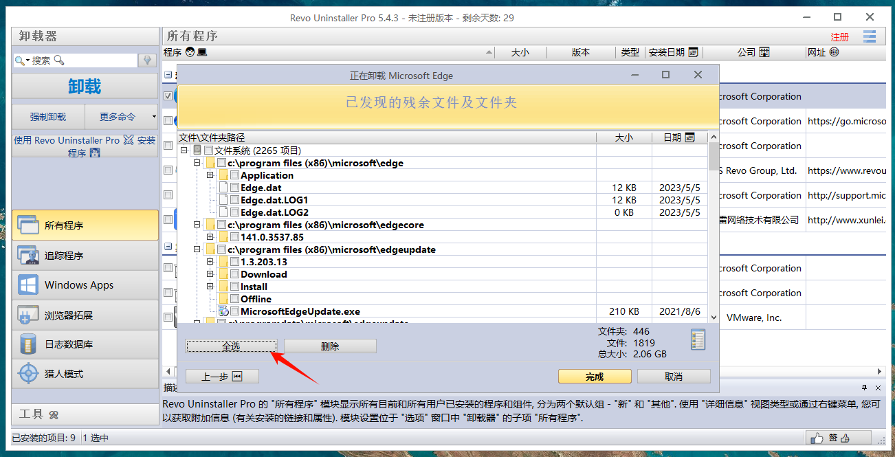Click the 完成 button
The image size is (895, 457).
coord(594,377)
